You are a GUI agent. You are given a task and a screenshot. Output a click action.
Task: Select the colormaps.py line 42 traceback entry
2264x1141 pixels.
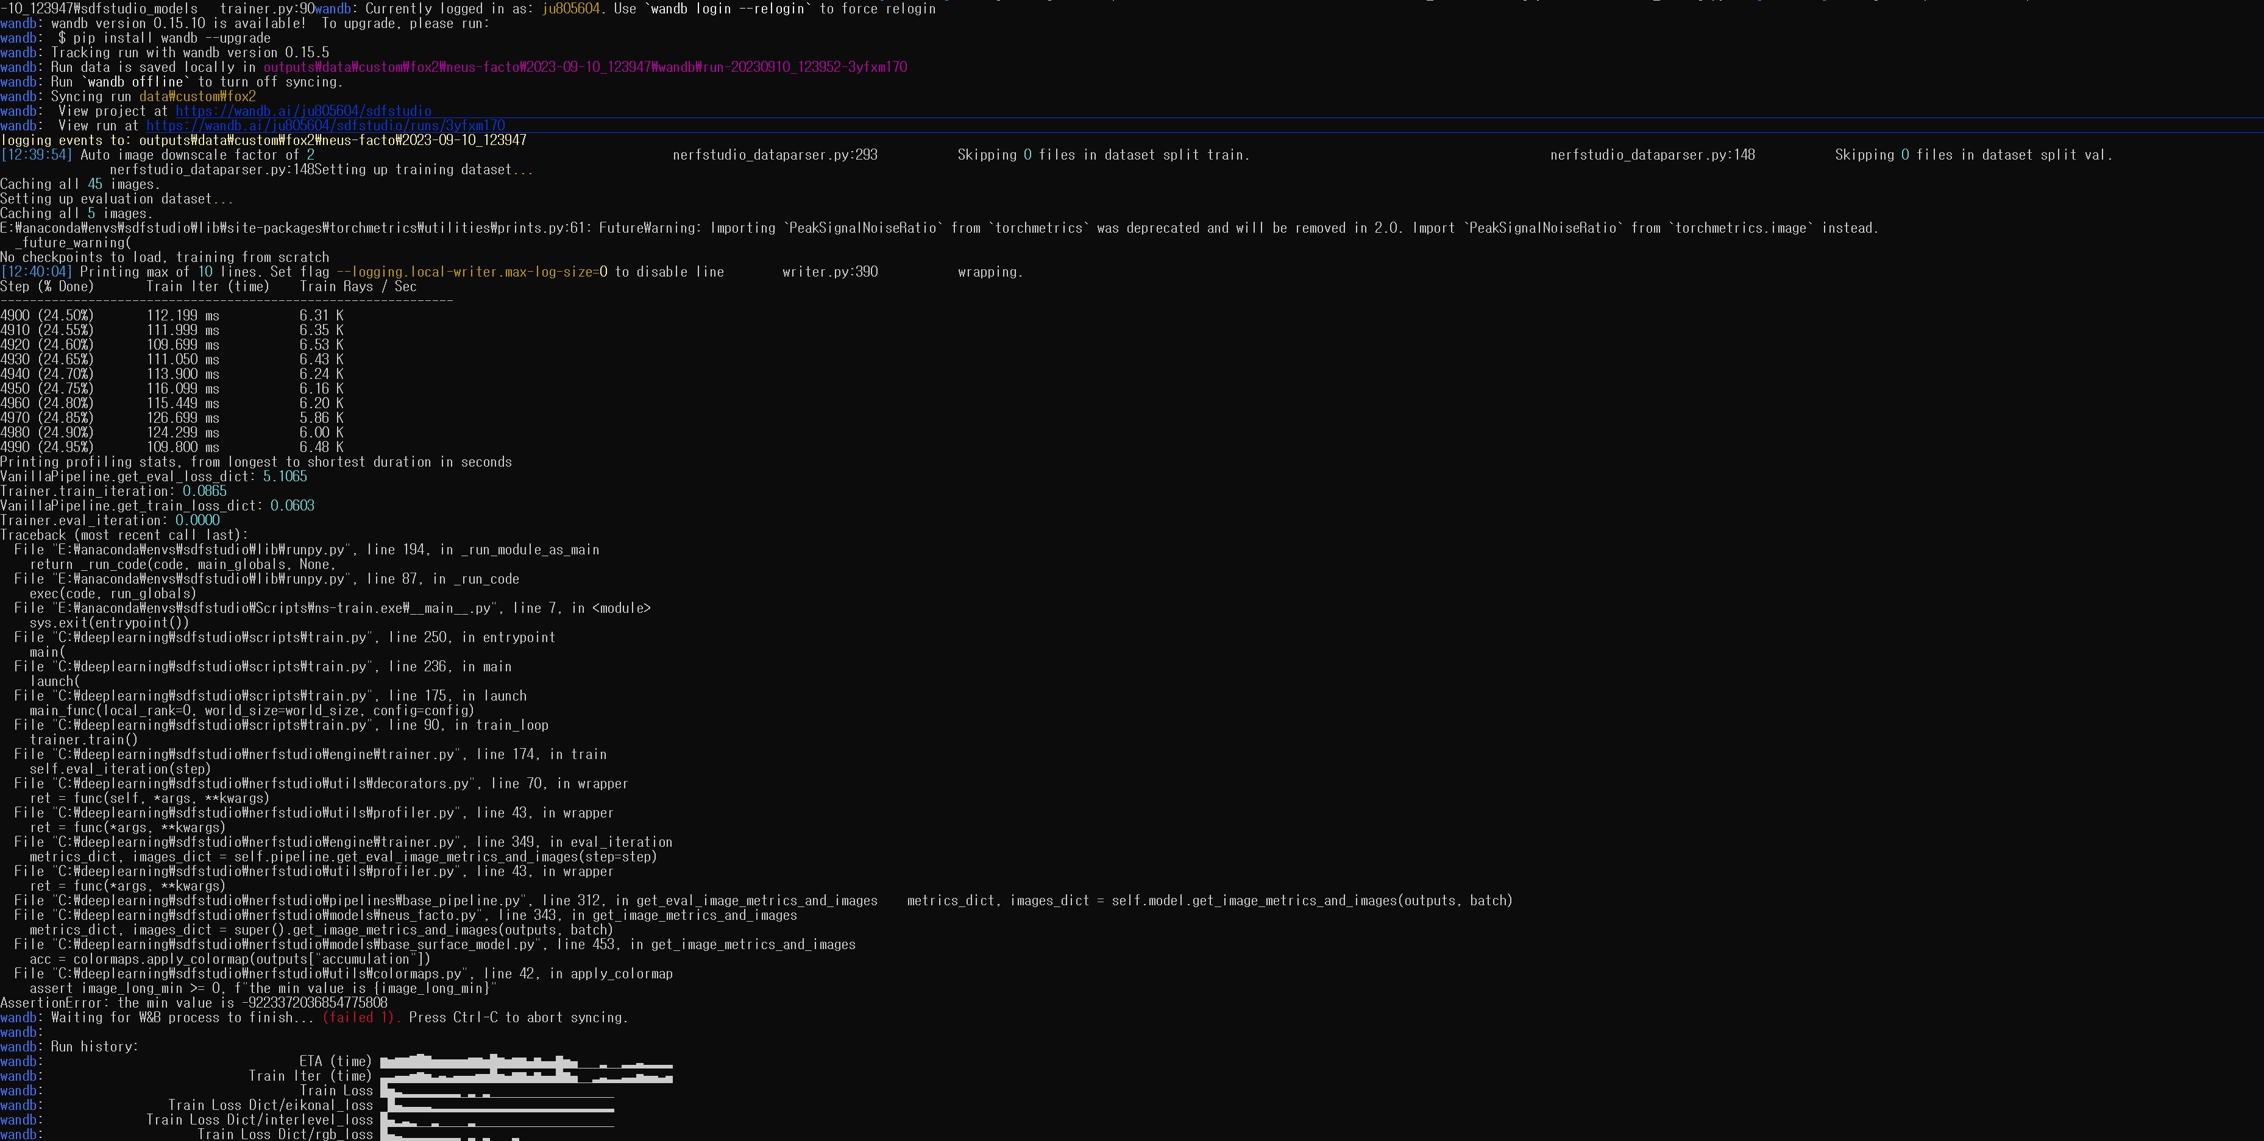[x=342, y=973]
